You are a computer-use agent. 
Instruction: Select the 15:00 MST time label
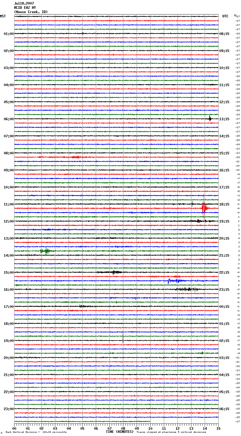click(9, 273)
